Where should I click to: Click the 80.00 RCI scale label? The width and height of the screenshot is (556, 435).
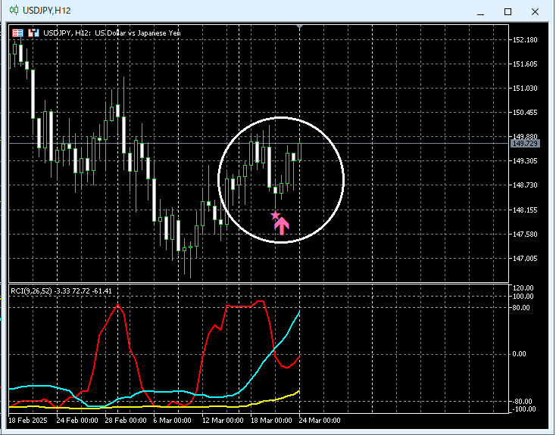(x=521, y=308)
